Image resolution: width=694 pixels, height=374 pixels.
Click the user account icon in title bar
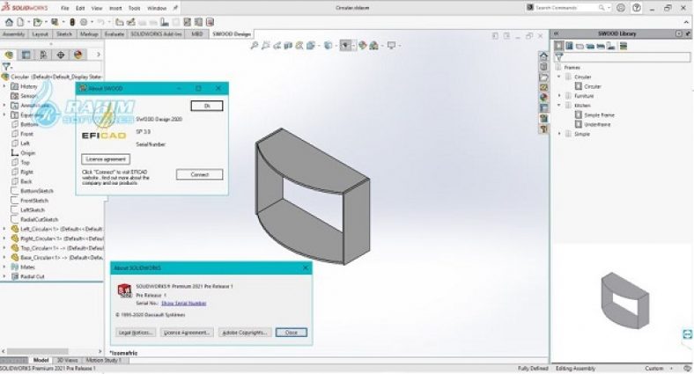pyautogui.click(x=621, y=8)
